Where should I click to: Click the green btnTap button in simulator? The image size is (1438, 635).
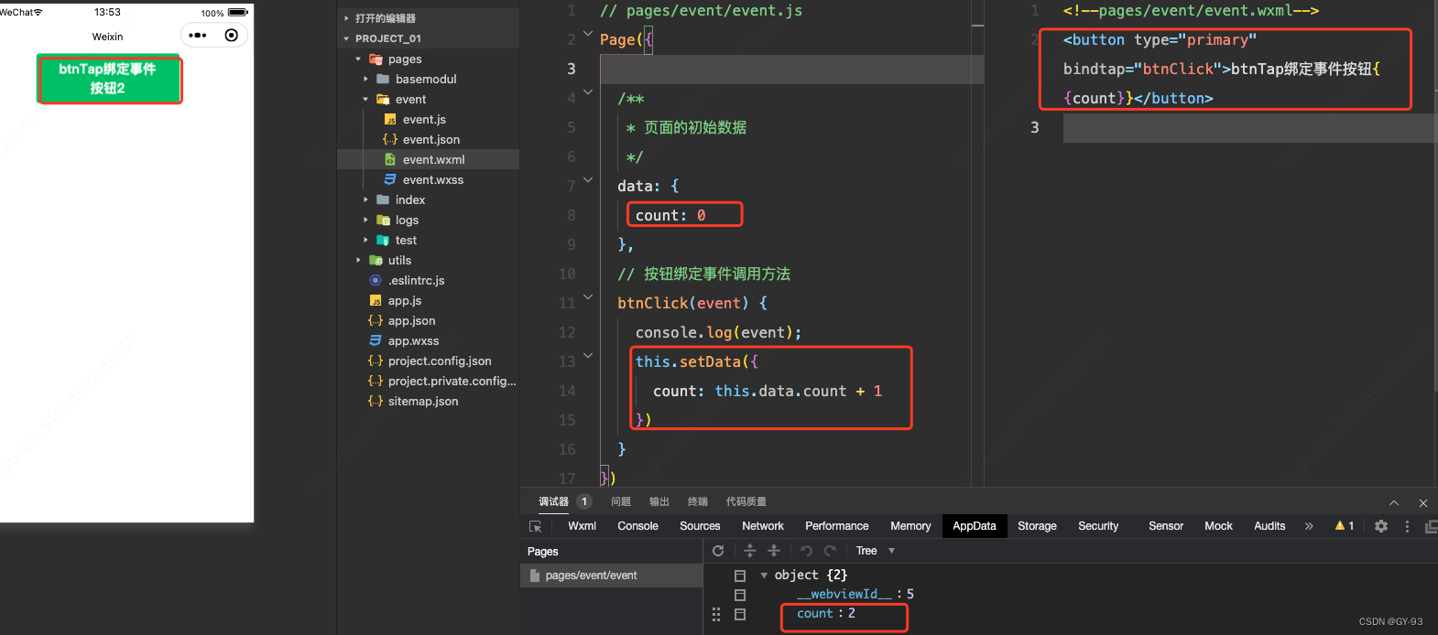(109, 79)
